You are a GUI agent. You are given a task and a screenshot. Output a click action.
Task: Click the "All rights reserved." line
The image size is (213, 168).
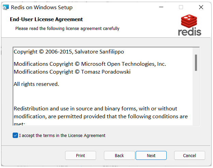pyautogui.click(x=36, y=84)
